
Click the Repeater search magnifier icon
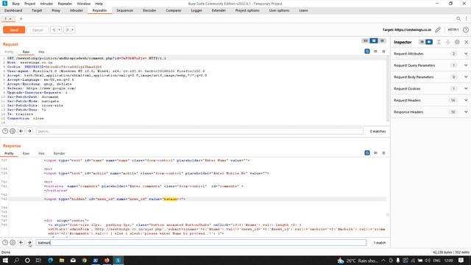pyautogui.click(x=458, y=18)
